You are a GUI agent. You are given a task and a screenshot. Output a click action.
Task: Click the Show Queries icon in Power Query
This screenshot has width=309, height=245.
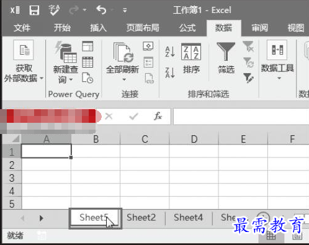(x=87, y=47)
